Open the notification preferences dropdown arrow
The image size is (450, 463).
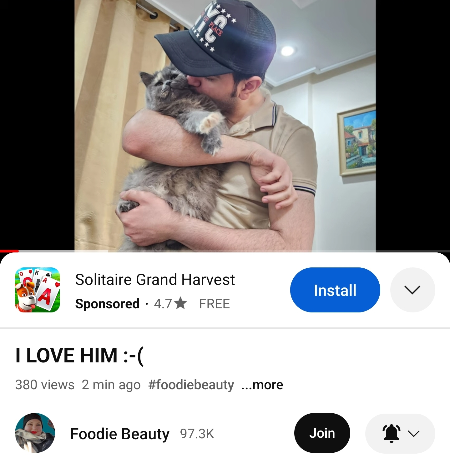414,434
